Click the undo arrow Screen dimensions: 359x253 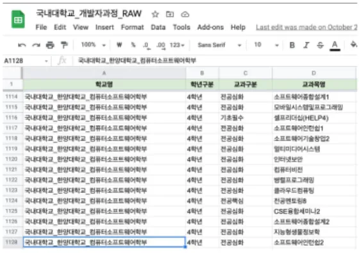[x=22, y=45]
